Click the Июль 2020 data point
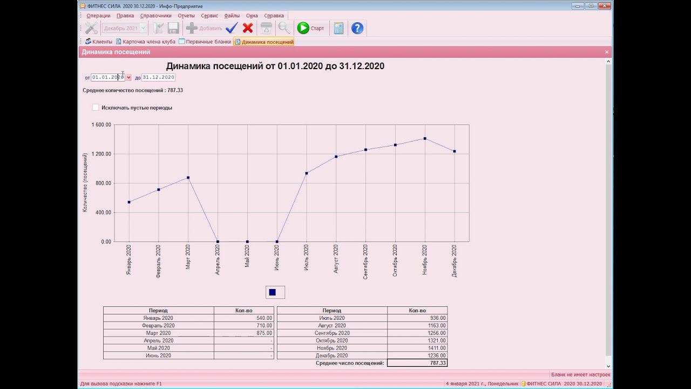This screenshot has height=389, width=691. click(x=307, y=173)
